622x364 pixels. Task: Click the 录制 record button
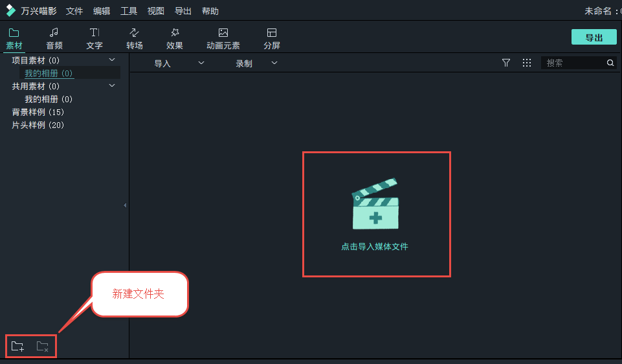tap(244, 63)
